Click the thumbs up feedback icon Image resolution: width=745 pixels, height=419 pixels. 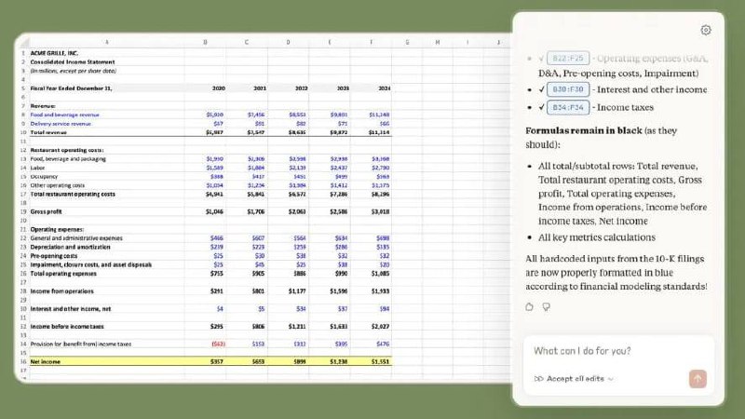tap(530, 306)
